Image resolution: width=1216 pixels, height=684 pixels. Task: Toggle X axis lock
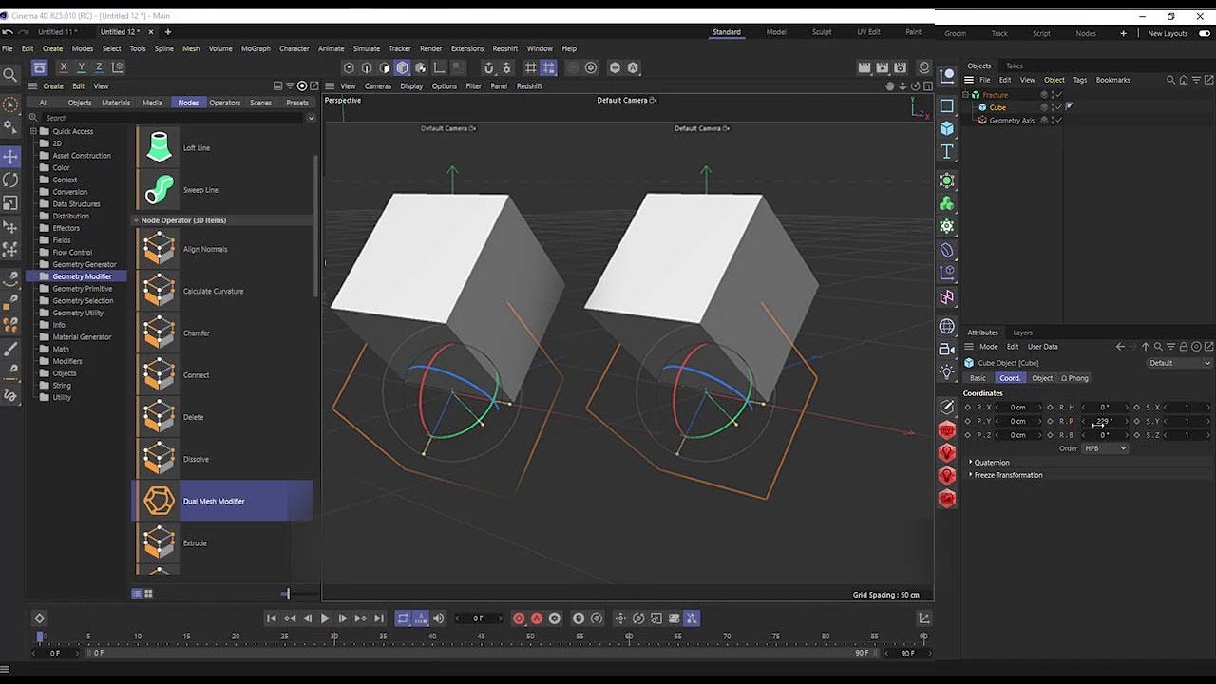[x=64, y=67]
